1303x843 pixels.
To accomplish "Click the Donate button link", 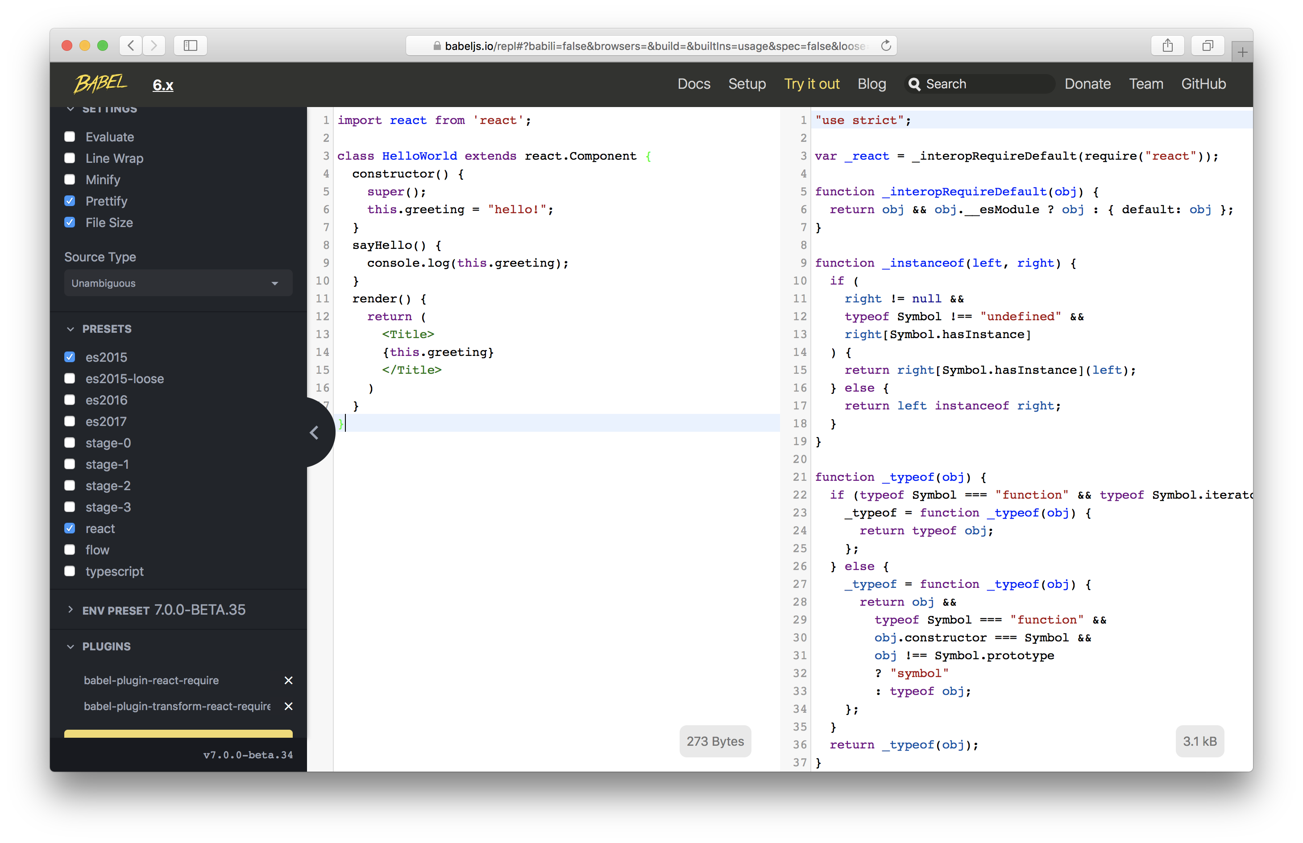I will (x=1087, y=83).
